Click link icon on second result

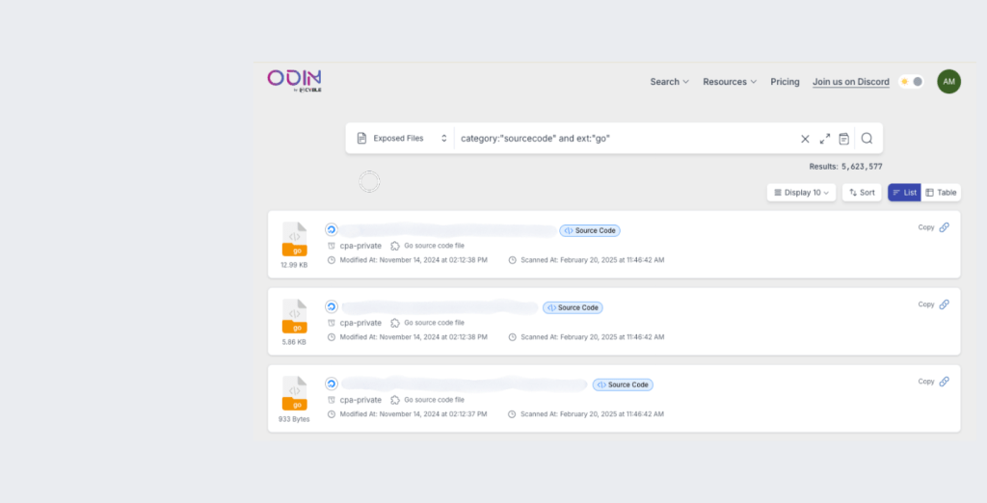point(945,304)
